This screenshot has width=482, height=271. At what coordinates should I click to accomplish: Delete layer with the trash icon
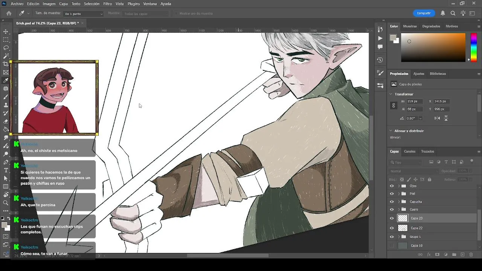[x=471, y=255]
